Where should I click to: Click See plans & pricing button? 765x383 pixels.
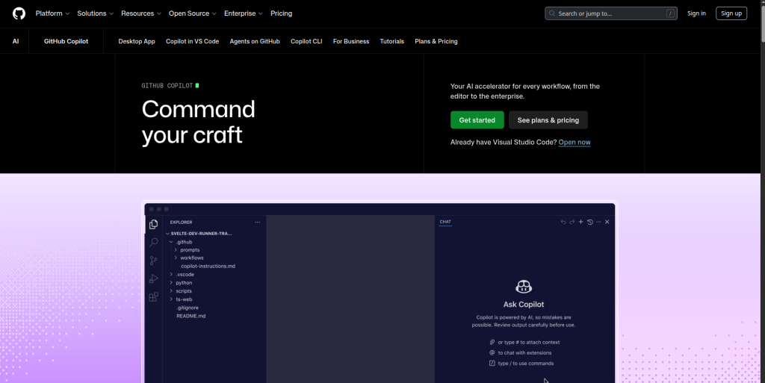[548, 120]
